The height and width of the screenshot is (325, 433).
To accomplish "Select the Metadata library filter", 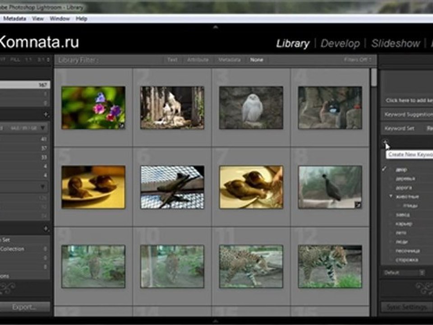I will [229, 60].
